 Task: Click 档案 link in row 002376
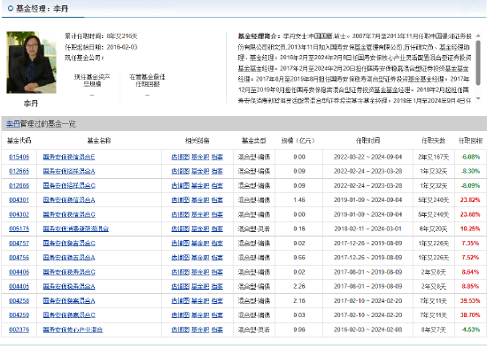point(217,330)
